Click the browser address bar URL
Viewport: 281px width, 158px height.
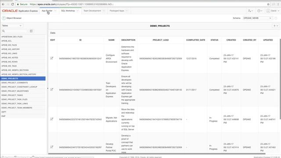pos(72,4)
